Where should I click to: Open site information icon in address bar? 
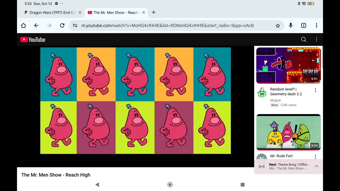pyautogui.click(x=75, y=25)
